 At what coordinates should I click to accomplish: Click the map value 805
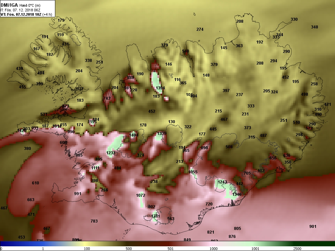coord(238,228)
